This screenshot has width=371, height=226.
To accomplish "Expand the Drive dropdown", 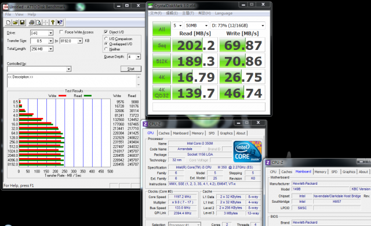I will [50, 33].
